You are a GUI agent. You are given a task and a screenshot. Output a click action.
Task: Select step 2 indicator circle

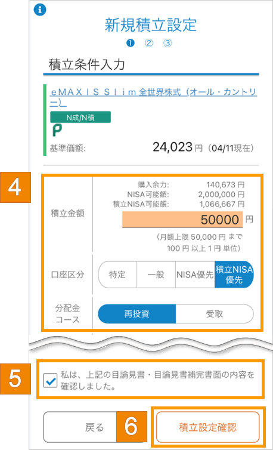(x=149, y=43)
